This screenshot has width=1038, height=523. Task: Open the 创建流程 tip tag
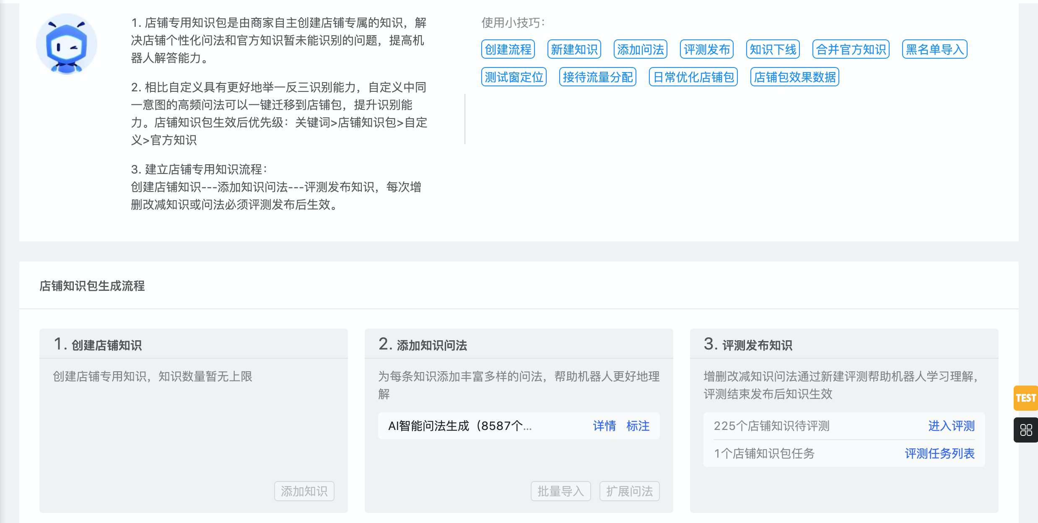tap(508, 49)
